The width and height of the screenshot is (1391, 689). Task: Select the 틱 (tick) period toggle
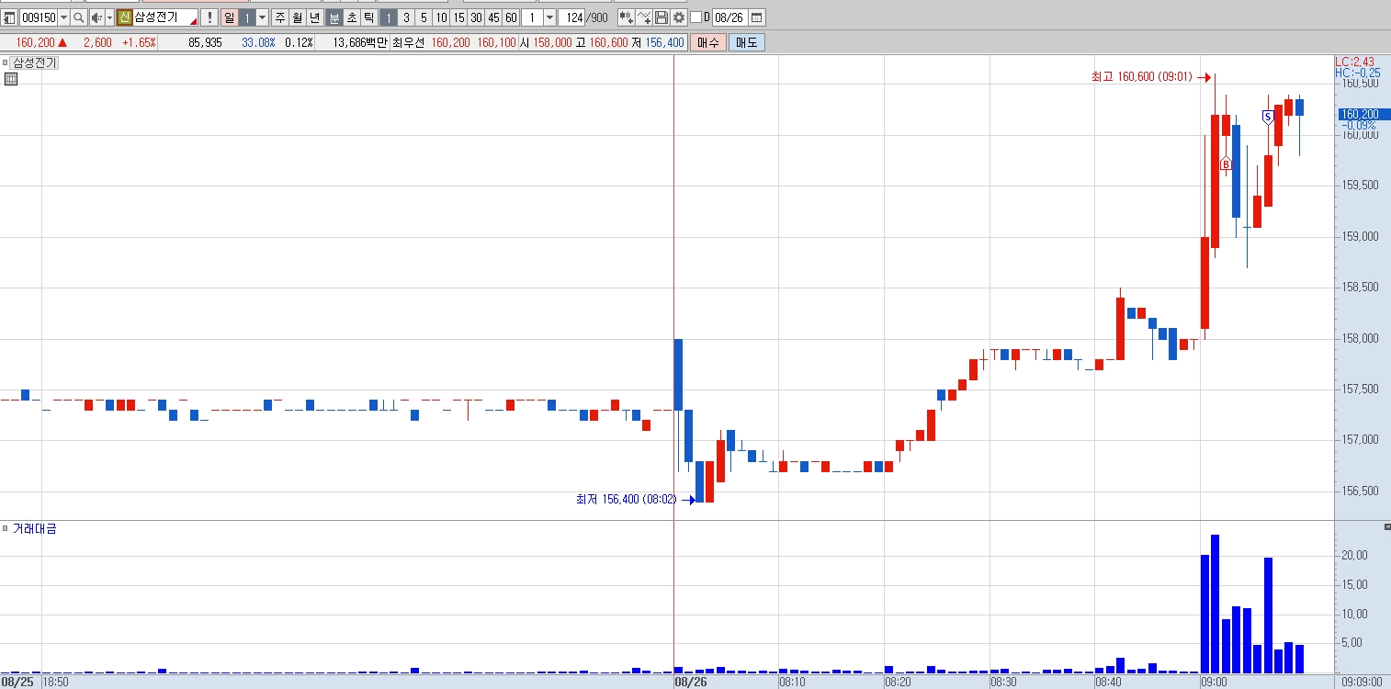[x=368, y=17]
